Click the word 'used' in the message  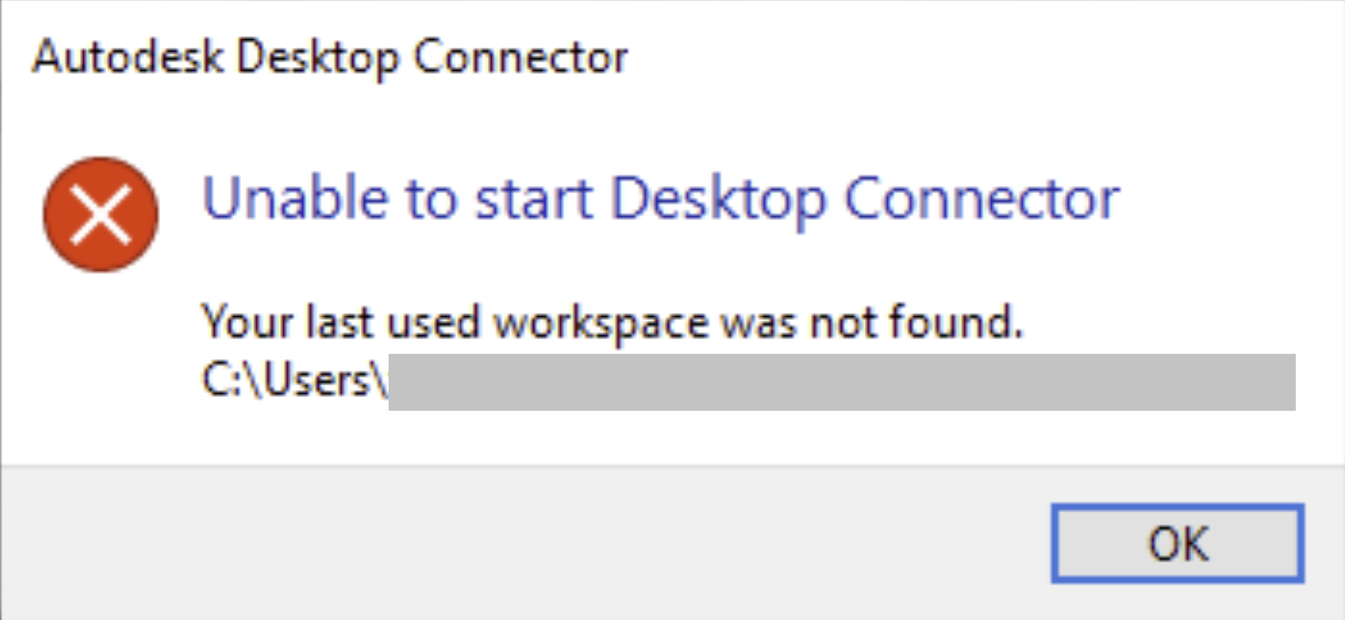point(433,322)
